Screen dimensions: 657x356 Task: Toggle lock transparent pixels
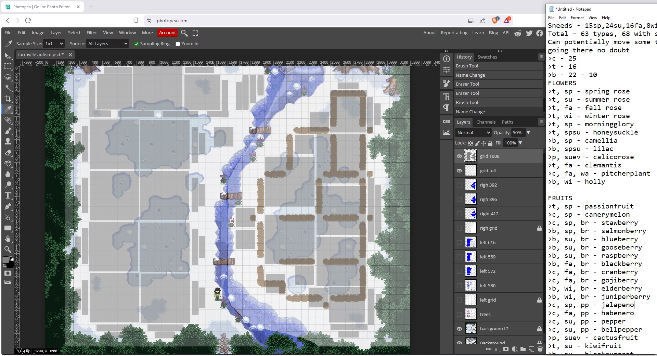pos(471,143)
